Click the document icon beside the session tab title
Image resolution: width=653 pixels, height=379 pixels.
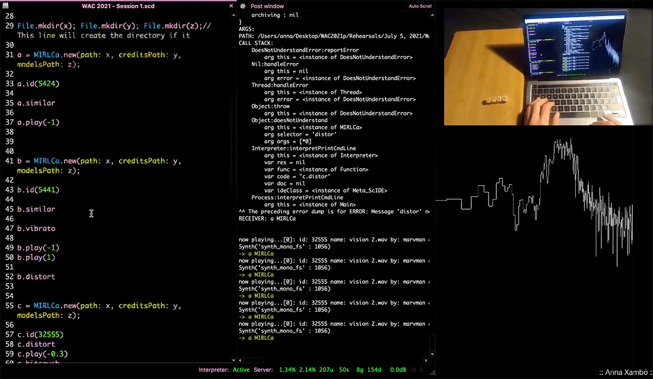pyautogui.click(x=4, y=6)
